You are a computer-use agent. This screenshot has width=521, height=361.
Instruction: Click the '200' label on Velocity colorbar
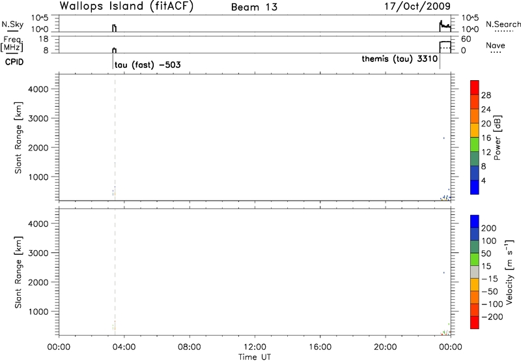[x=489, y=228]
